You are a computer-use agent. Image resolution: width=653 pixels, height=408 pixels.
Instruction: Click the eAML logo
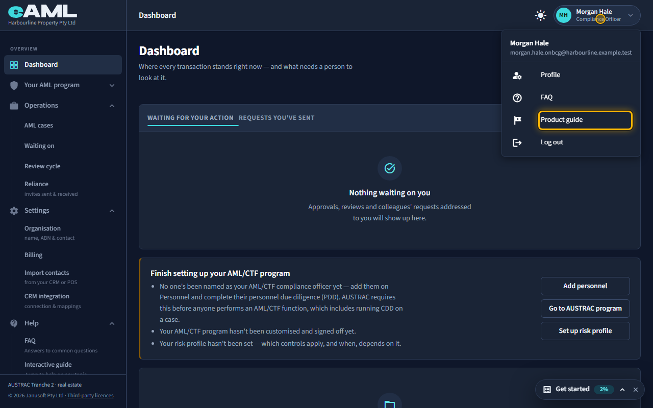(x=42, y=12)
